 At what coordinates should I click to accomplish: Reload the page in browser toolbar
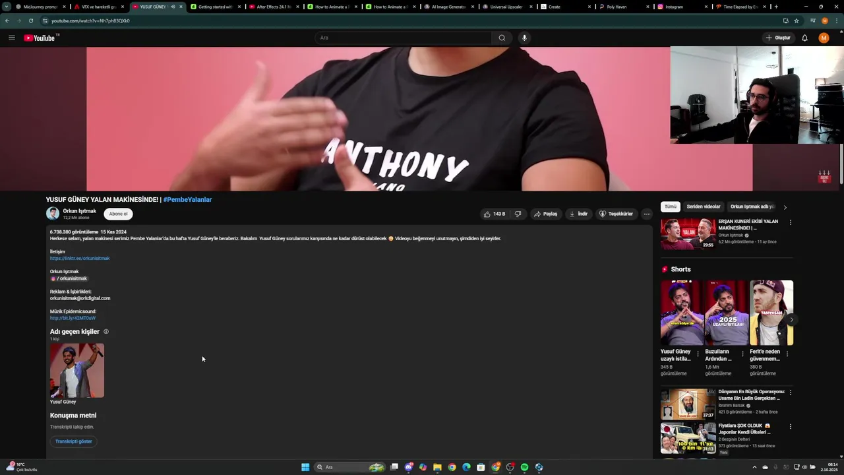point(30,20)
